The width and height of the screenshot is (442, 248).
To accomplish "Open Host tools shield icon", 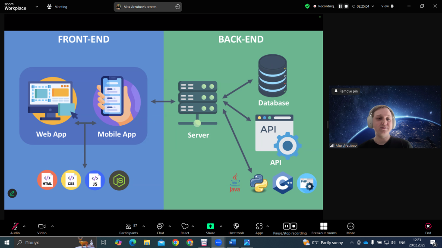I will tap(236, 226).
